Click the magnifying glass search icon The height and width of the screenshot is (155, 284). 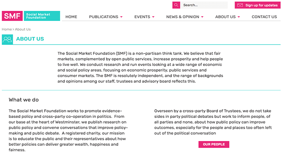[x=176, y=5]
